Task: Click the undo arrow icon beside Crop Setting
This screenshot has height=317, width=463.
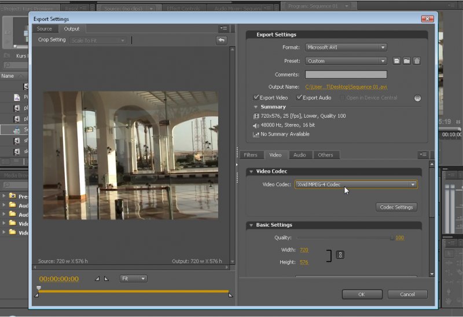Action: (x=221, y=40)
